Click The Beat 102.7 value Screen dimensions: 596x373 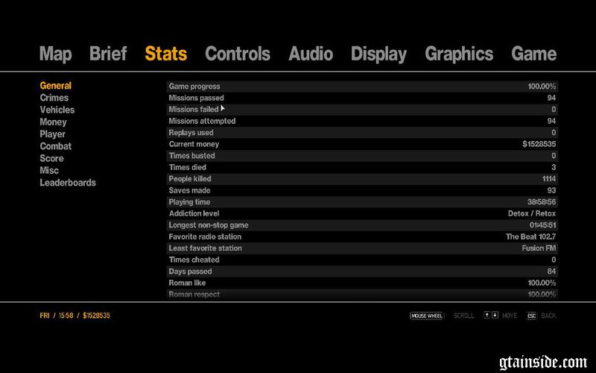(x=530, y=236)
